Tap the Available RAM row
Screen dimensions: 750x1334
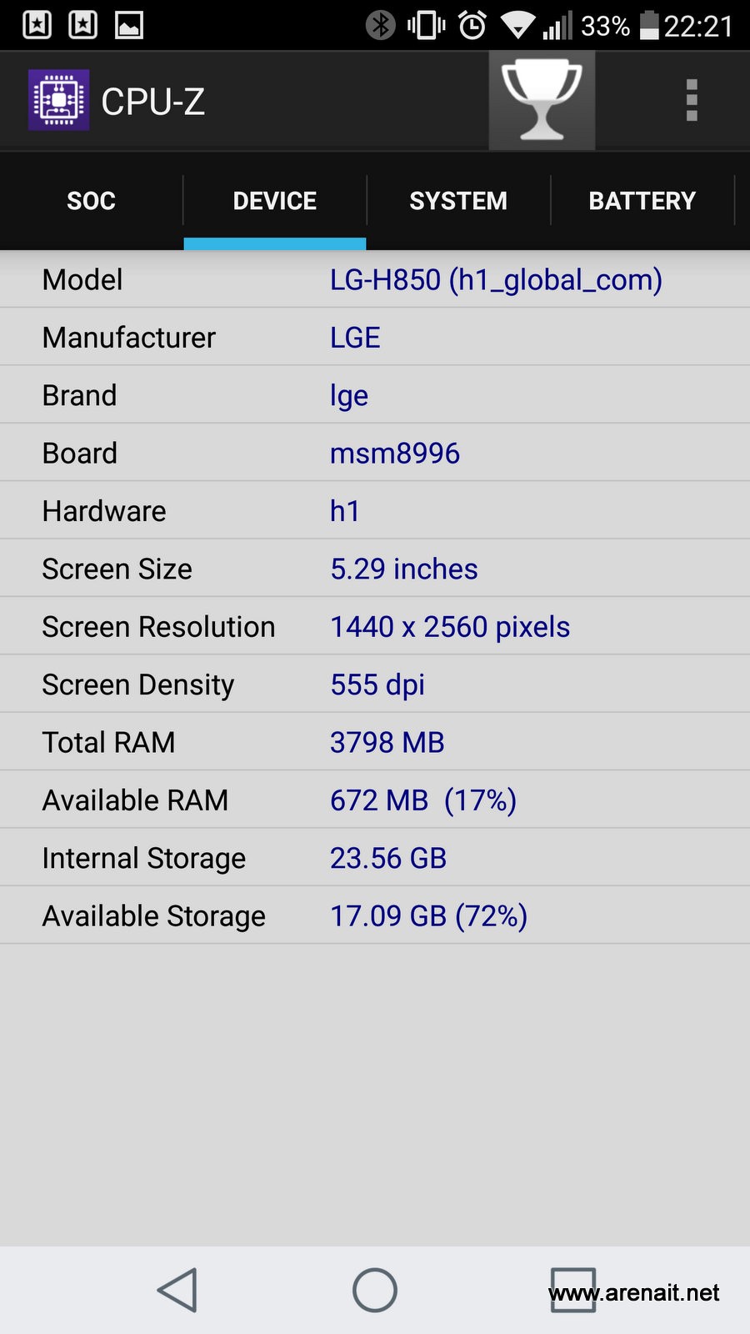pyautogui.click(x=375, y=800)
